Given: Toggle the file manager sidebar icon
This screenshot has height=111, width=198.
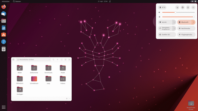Looking at the screenshot, I should coord(13,60).
